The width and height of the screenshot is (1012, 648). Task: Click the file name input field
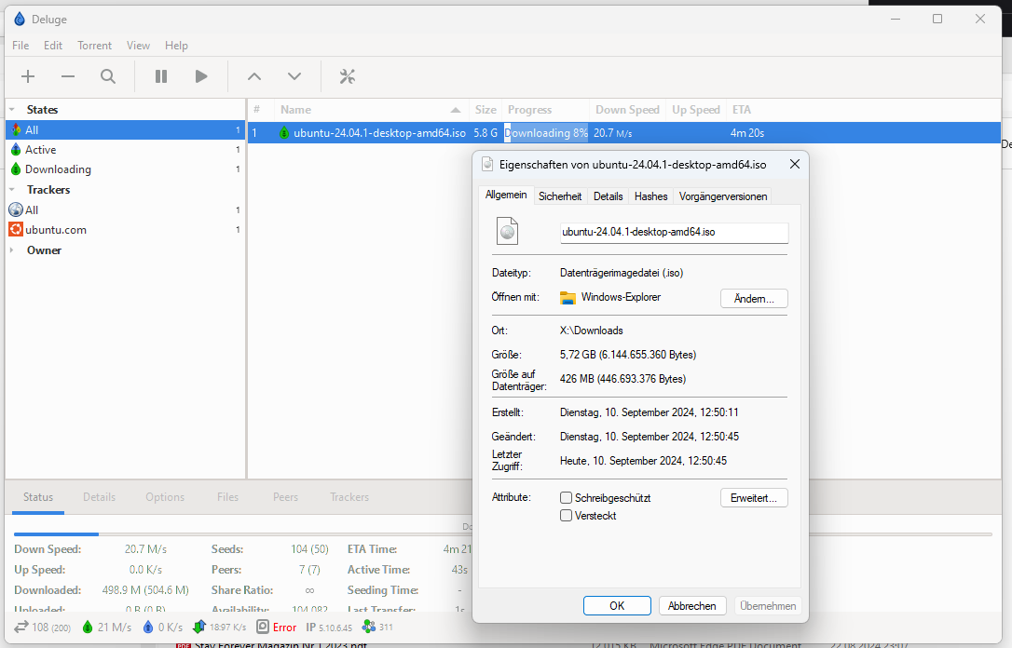click(674, 232)
